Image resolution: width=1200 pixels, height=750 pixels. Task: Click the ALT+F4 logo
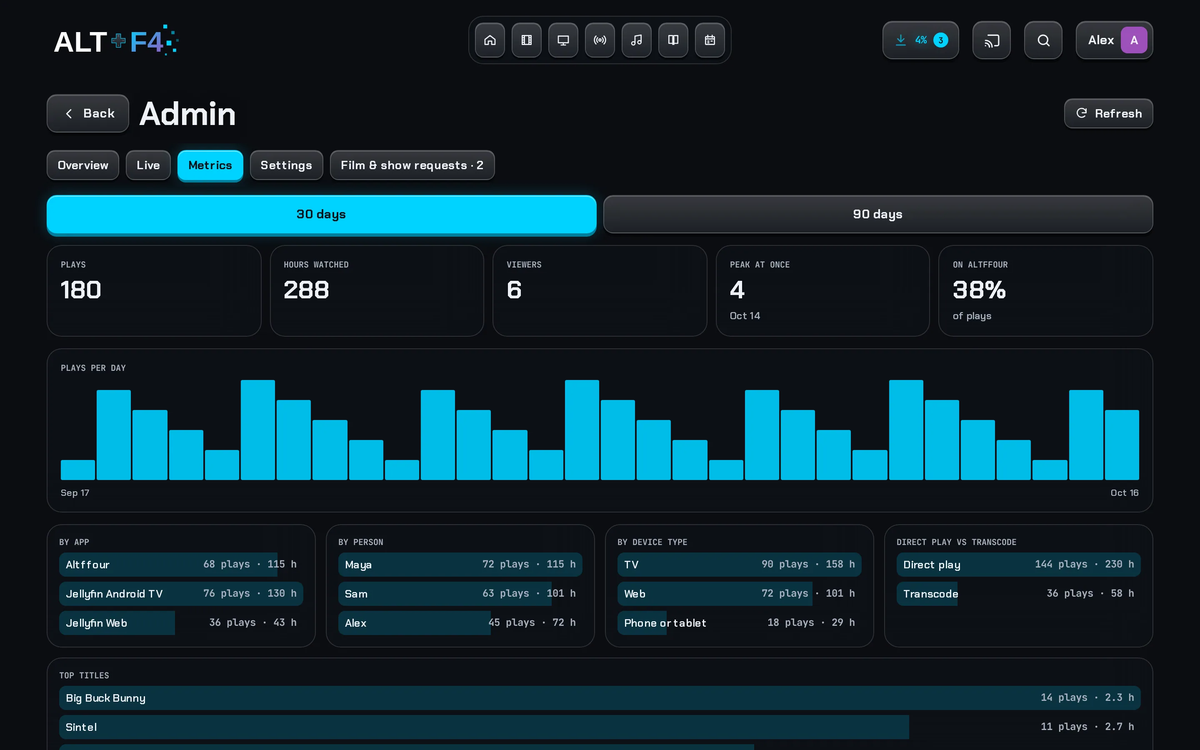tap(116, 40)
